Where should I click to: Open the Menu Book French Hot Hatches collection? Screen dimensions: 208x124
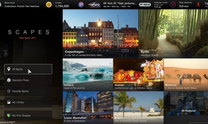22,5
